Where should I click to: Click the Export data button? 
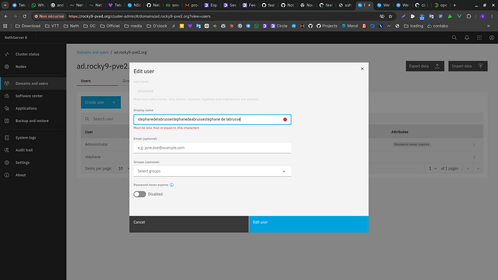(x=424, y=66)
